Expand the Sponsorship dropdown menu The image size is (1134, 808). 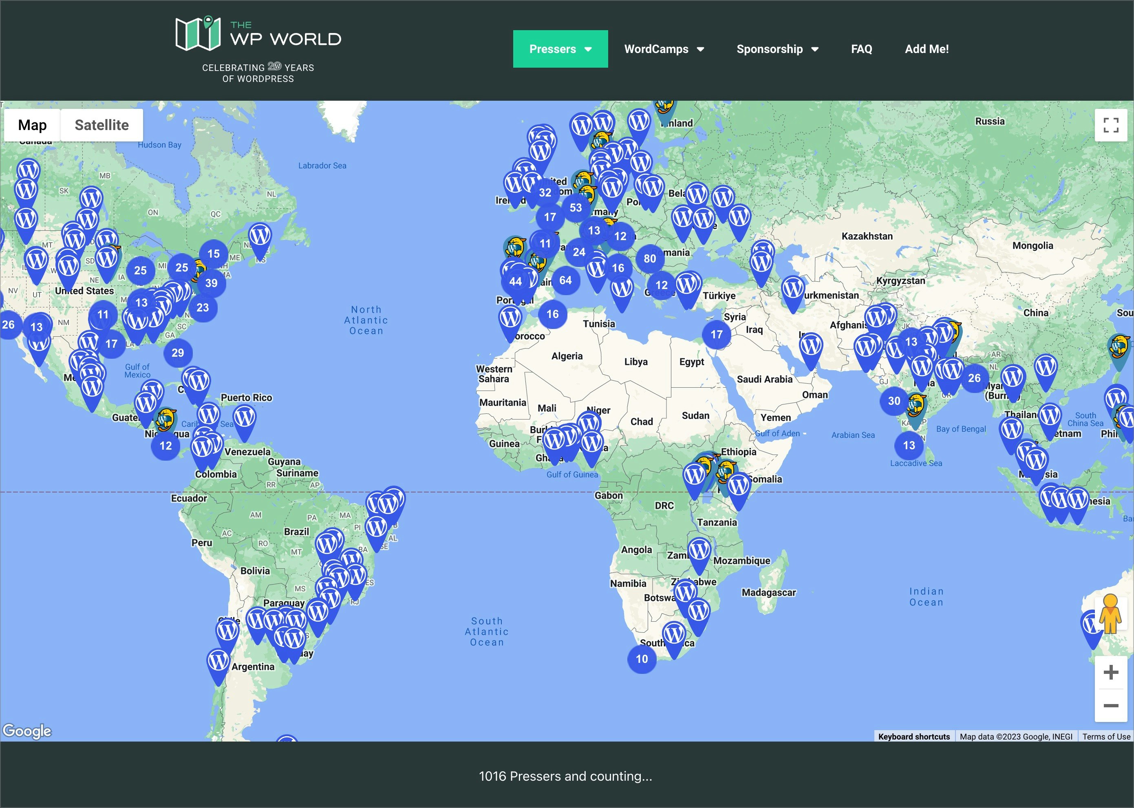[777, 49]
